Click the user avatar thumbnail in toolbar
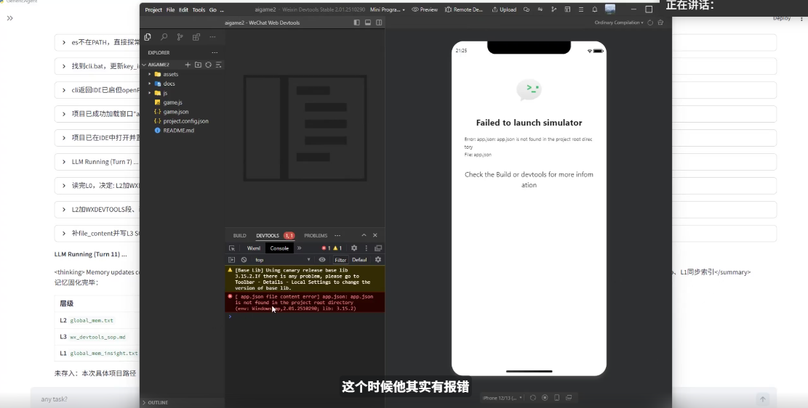The image size is (808, 408). (610, 9)
